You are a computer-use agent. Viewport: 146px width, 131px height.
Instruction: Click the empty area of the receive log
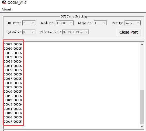click(81, 83)
